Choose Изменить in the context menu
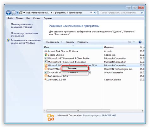 (75, 72)
